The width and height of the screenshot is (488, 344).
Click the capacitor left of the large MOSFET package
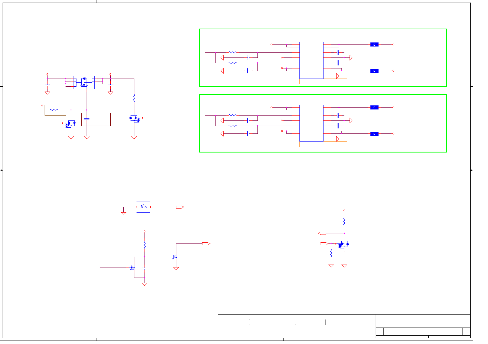coord(47,85)
